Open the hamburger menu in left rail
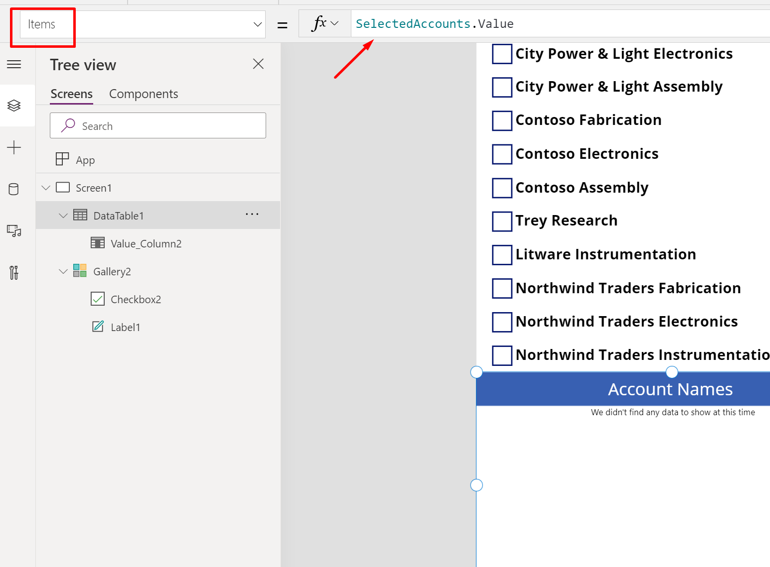Image resolution: width=770 pixels, height=567 pixels. (x=14, y=64)
